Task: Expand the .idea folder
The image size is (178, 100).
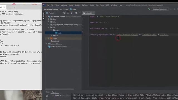Action: click(49, 22)
